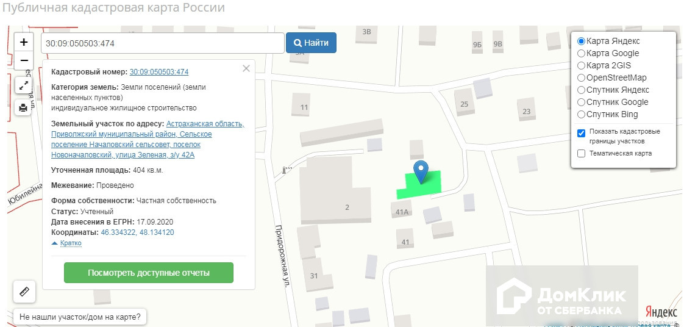
Task: Uncheck show cadastral boundaries checkbox
Action: pos(582,133)
